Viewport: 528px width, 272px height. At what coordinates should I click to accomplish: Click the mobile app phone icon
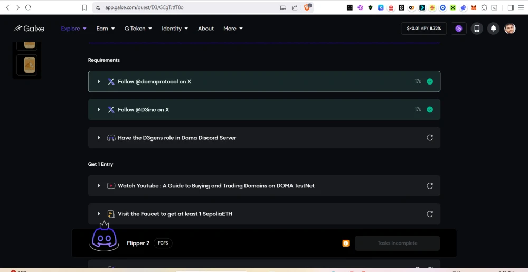pyautogui.click(x=477, y=29)
